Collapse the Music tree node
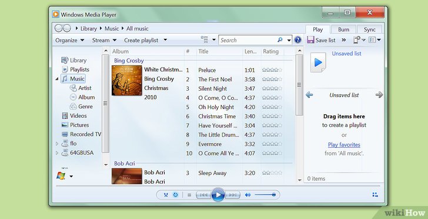This screenshot has height=219, width=428. pyautogui.click(x=57, y=79)
